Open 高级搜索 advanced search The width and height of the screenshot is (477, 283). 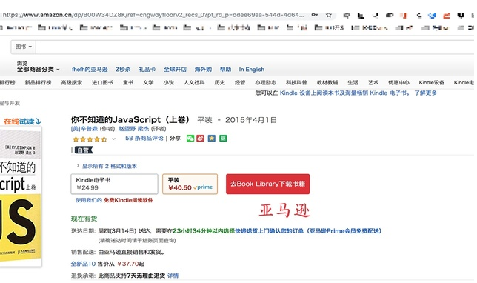(x=72, y=82)
